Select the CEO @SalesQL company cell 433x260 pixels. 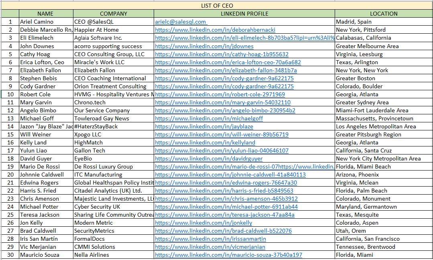(114, 22)
